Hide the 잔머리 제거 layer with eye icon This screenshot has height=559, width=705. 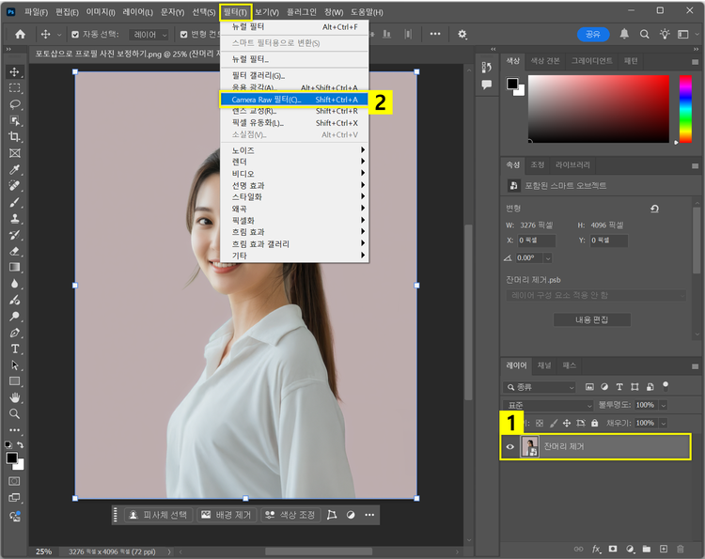[x=509, y=446]
